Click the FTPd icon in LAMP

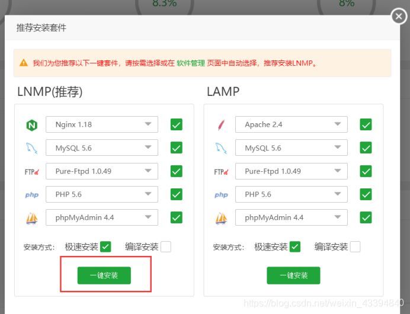(x=221, y=172)
